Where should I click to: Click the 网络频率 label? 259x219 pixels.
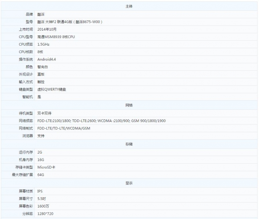(26, 121)
